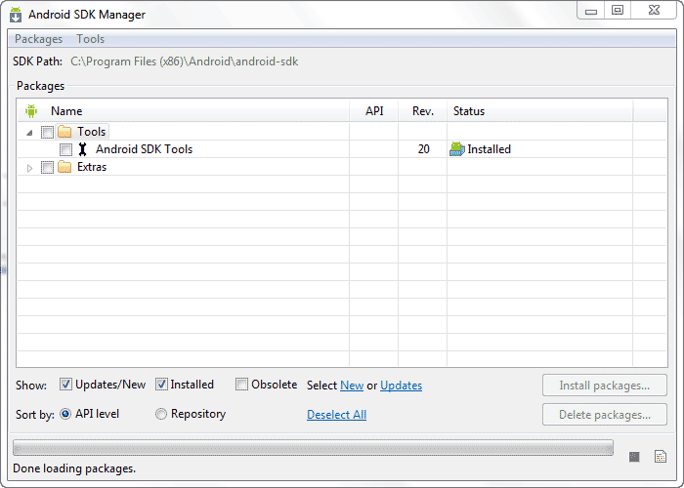Check the Android SDK Tools checkbox
The image size is (684, 488).
click(65, 149)
